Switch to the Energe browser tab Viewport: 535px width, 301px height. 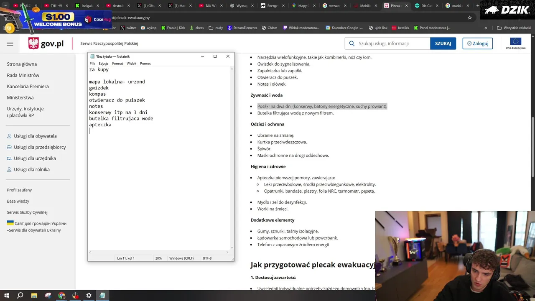(x=273, y=6)
